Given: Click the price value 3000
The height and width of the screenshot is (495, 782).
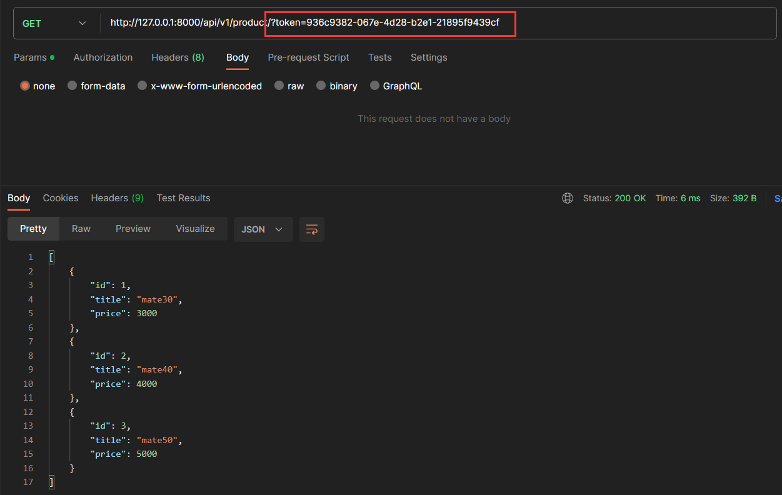Looking at the screenshot, I should point(147,313).
